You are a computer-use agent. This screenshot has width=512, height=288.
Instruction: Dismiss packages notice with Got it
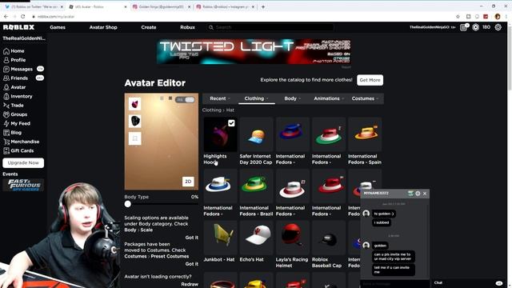[192, 264]
